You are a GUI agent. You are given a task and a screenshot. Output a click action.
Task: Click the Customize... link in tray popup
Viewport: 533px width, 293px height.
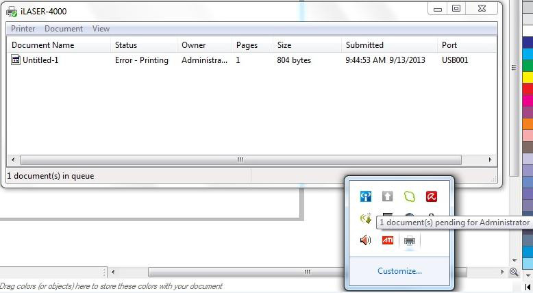[399, 271]
